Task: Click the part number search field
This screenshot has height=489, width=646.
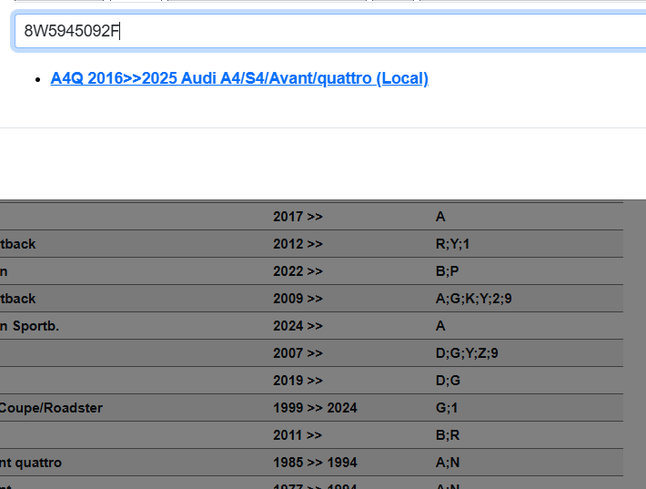Action: tap(328, 32)
